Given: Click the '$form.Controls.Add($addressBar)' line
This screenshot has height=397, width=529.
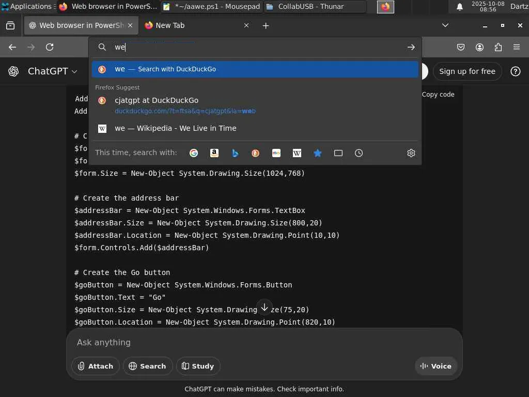Looking at the screenshot, I should point(142,248).
